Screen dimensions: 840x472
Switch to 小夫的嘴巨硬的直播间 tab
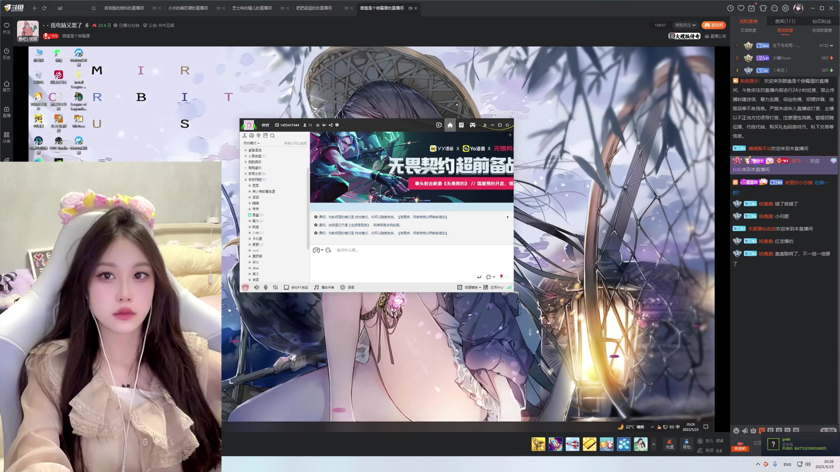[188, 8]
